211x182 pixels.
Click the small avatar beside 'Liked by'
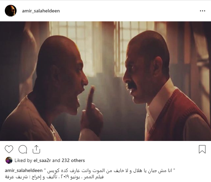[9, 160]
